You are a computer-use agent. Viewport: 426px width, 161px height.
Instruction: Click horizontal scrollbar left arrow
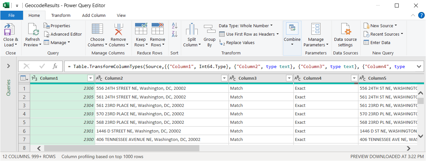click(39, 148)
